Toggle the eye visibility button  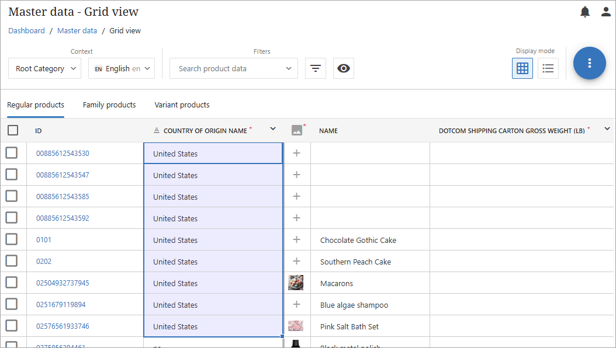pyautogui.click(x=344, y=68)
